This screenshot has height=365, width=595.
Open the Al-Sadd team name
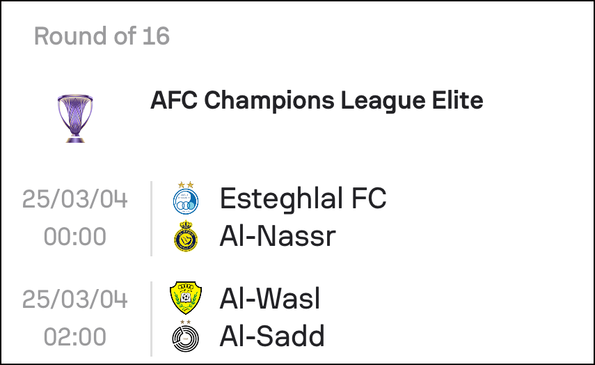pyautogui.click(x=272, y=336)
